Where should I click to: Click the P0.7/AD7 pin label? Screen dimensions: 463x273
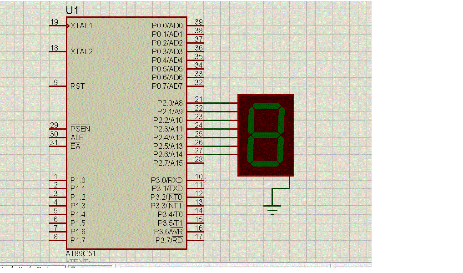[x=167, y=86]
